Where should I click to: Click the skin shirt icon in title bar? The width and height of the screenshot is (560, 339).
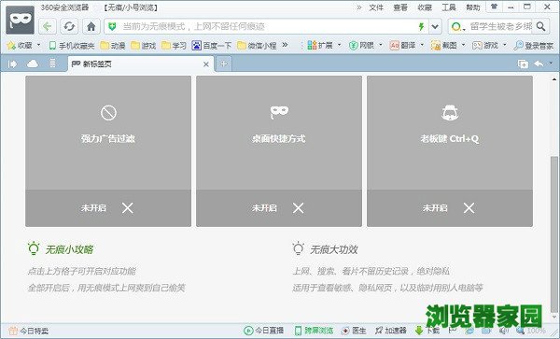(495, 7)
